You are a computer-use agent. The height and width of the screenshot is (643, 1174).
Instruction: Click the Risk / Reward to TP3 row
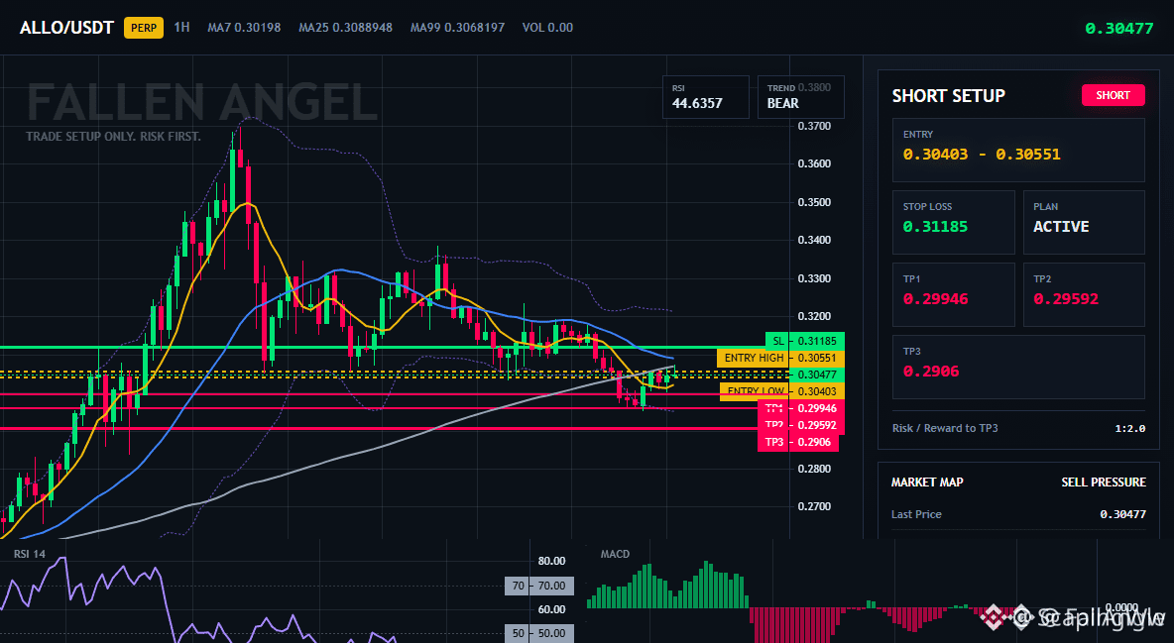[1018, 428]
